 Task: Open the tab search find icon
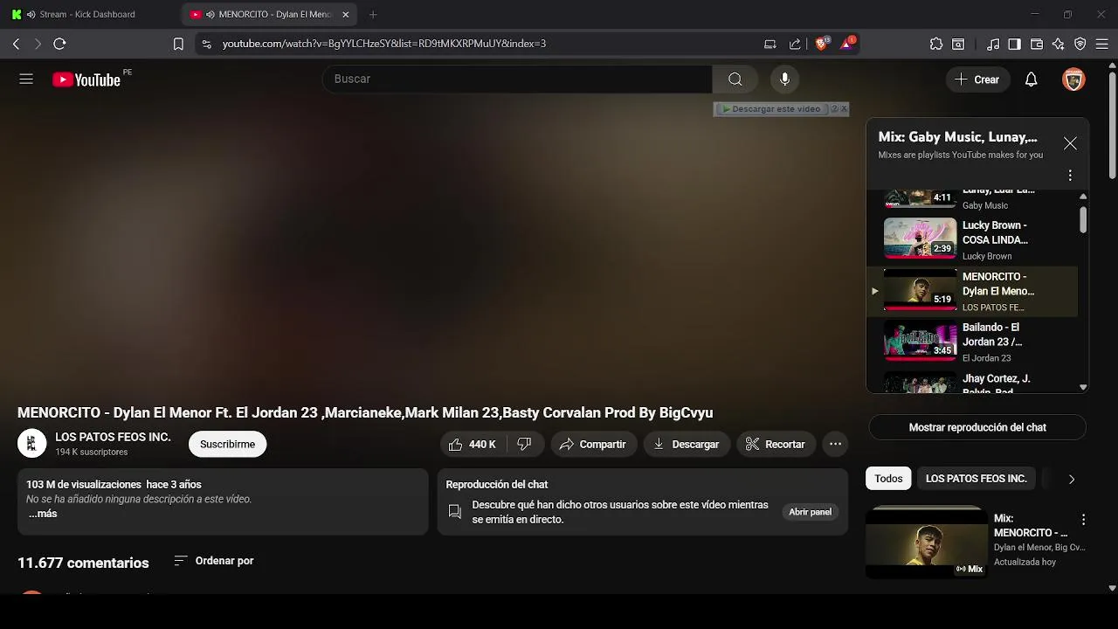click(958, 44)
